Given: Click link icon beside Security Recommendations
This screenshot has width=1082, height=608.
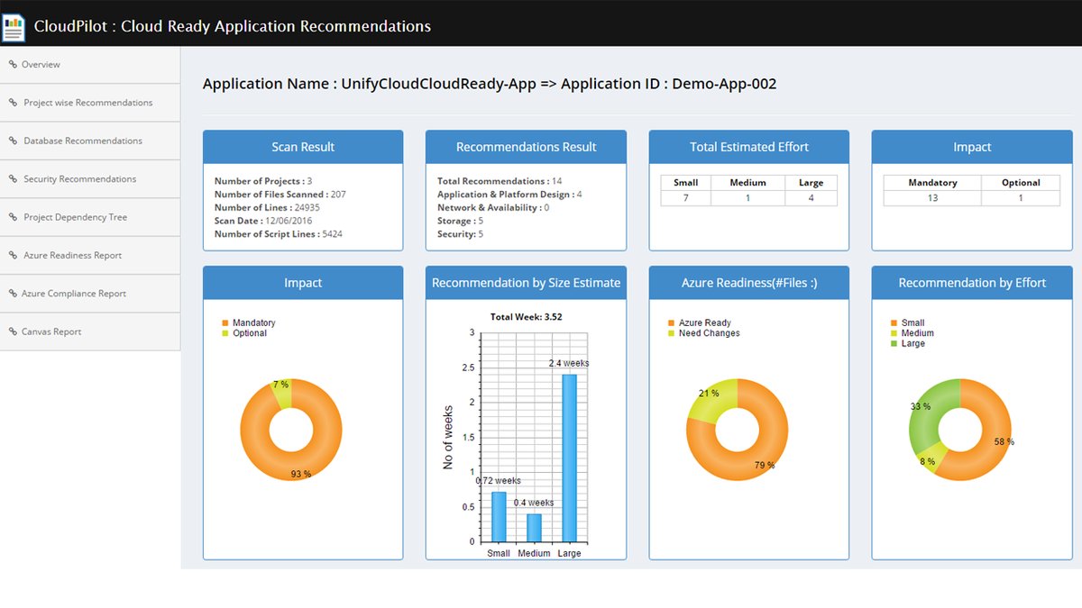Looking at the screenshot, I should click(13, 178).
